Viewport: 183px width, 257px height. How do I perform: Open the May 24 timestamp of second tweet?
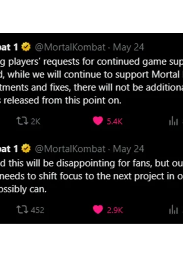(129, 149)
